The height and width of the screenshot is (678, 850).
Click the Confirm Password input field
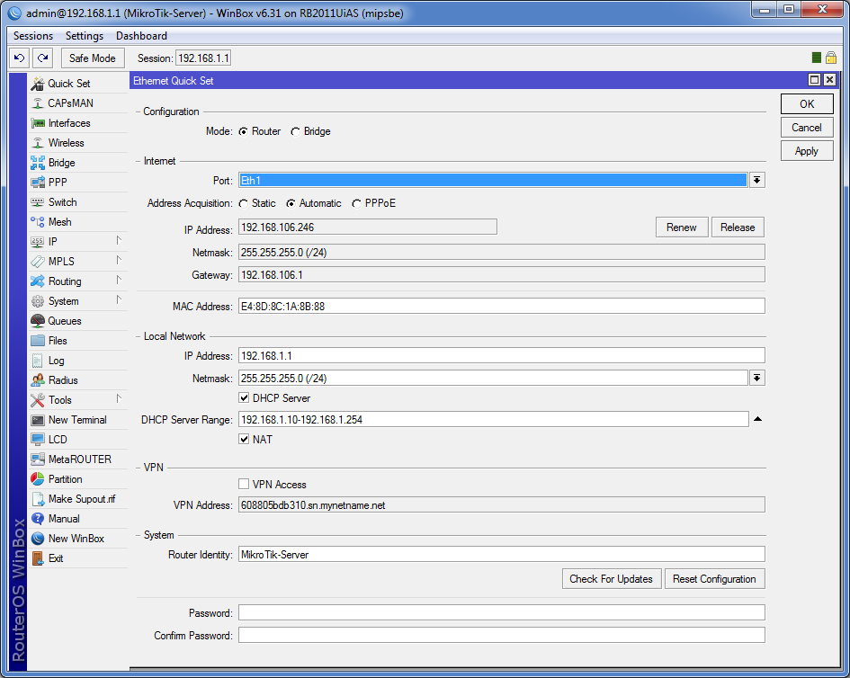[501, 635]
